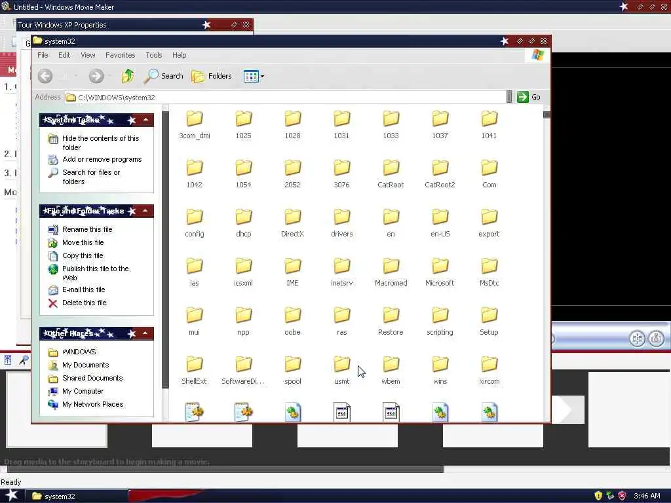Select the export folder
Image resolution: width=671 pixels, height=503 pixels.
pos(489,223)
